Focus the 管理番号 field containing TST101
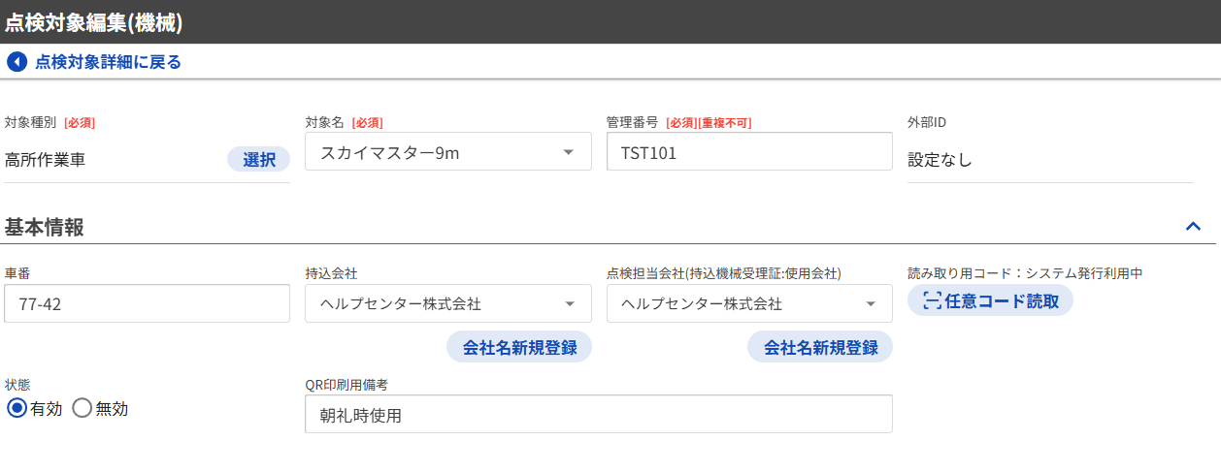 pos(748,152)
